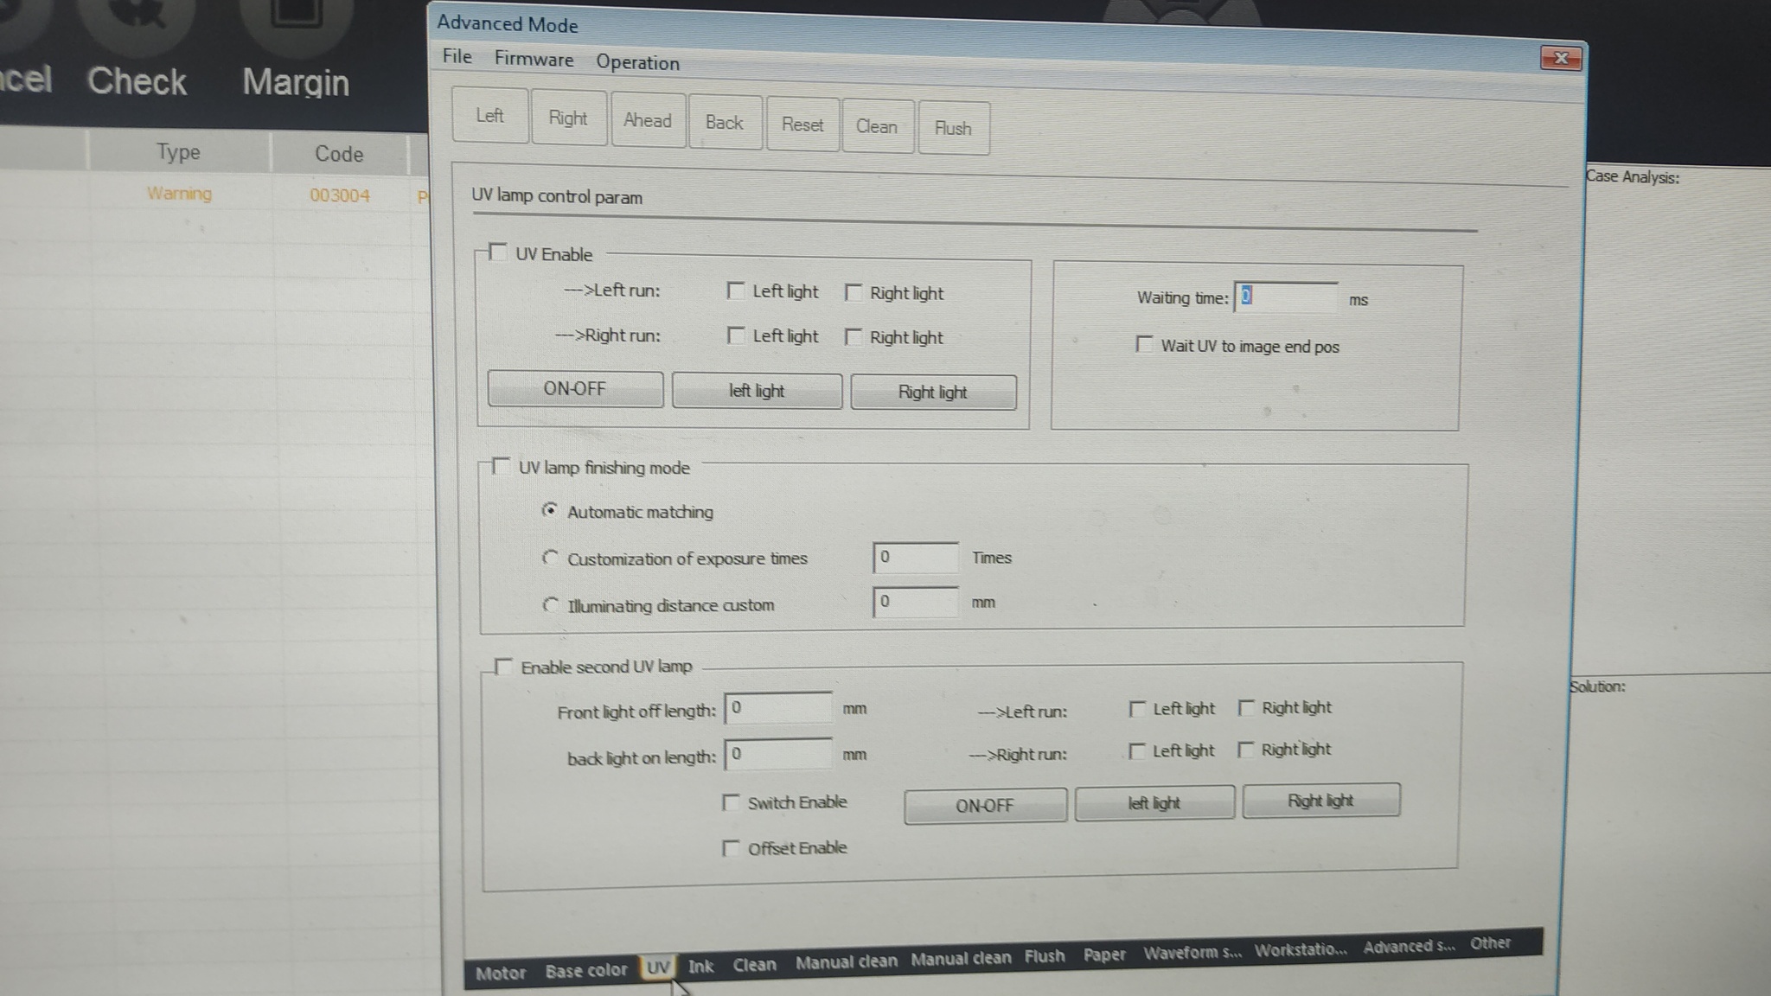Check Wait UV to image end pos

click(1144, 344)
